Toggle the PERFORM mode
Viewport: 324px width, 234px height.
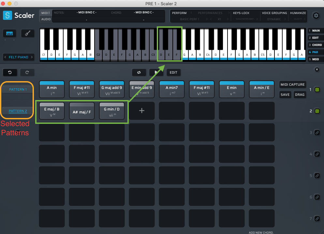(179, 13)
